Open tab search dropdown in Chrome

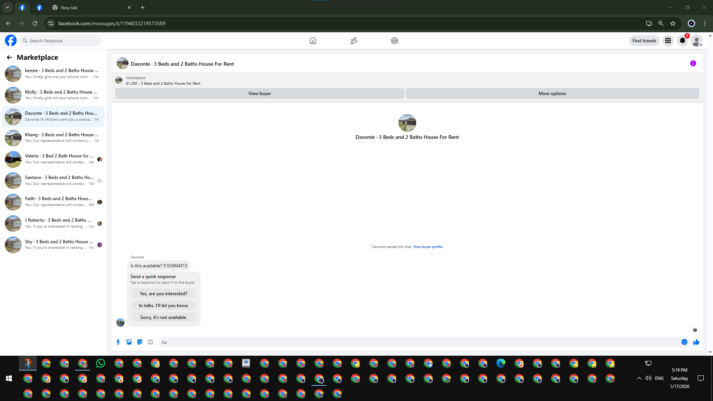click(7, 7)
